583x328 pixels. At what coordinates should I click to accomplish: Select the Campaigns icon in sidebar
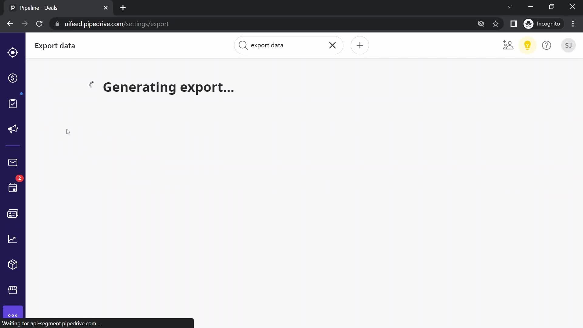[13, 129]
